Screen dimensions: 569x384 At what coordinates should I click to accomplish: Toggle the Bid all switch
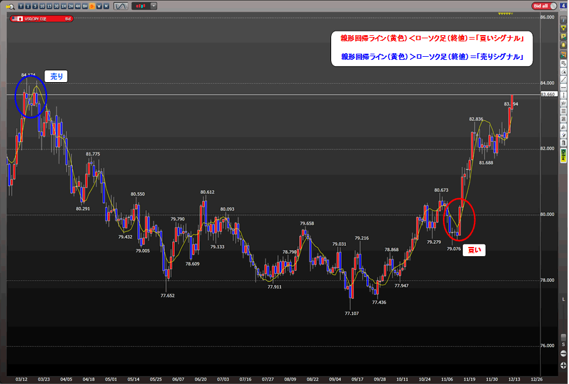pyautogui.click(x=544, y=6)
